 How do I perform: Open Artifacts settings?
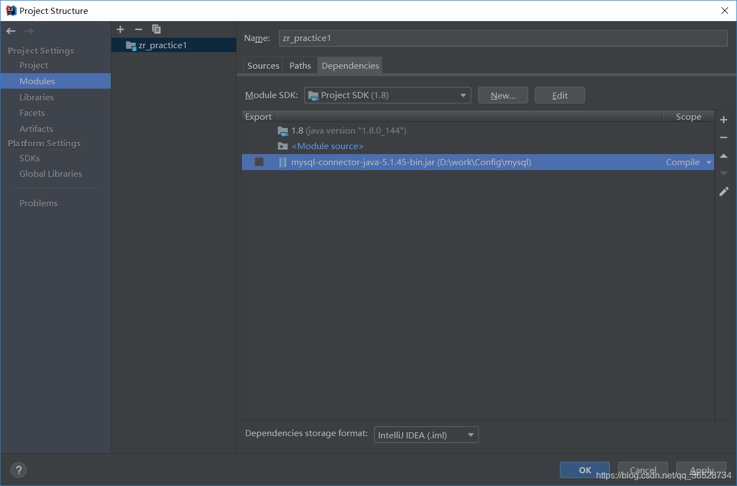pyautogui.click(x=36, y=129)
